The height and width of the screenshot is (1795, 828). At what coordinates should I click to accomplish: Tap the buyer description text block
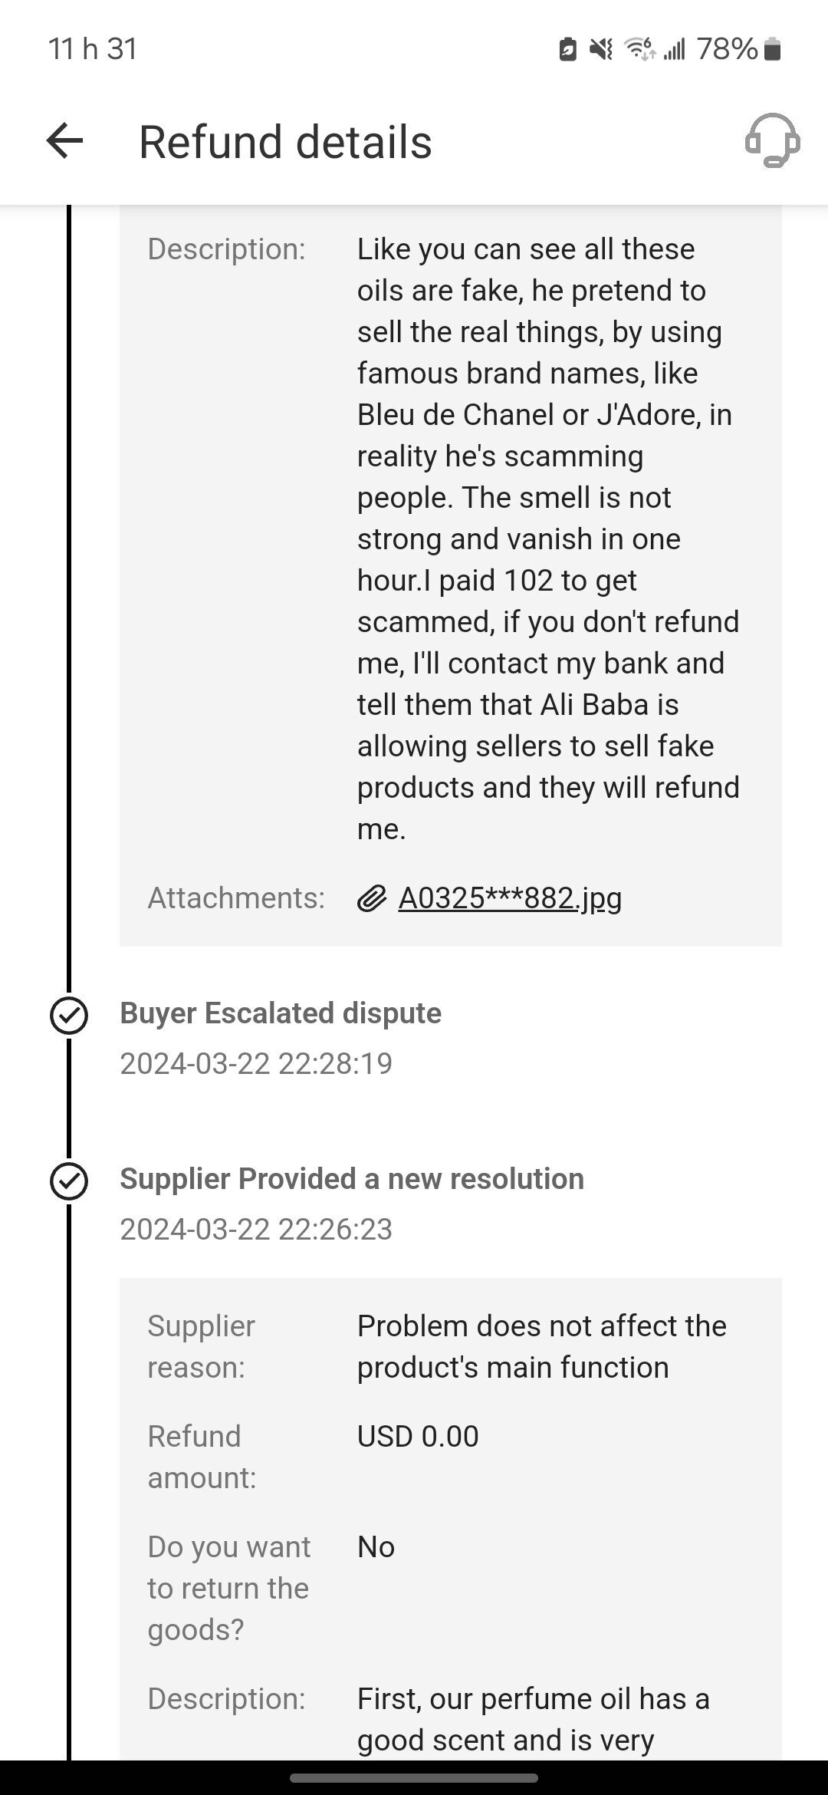(548, 538)
